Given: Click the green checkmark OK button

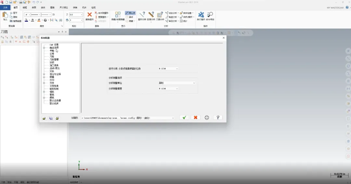Looking at the screenshot, I should pos(184,117).
